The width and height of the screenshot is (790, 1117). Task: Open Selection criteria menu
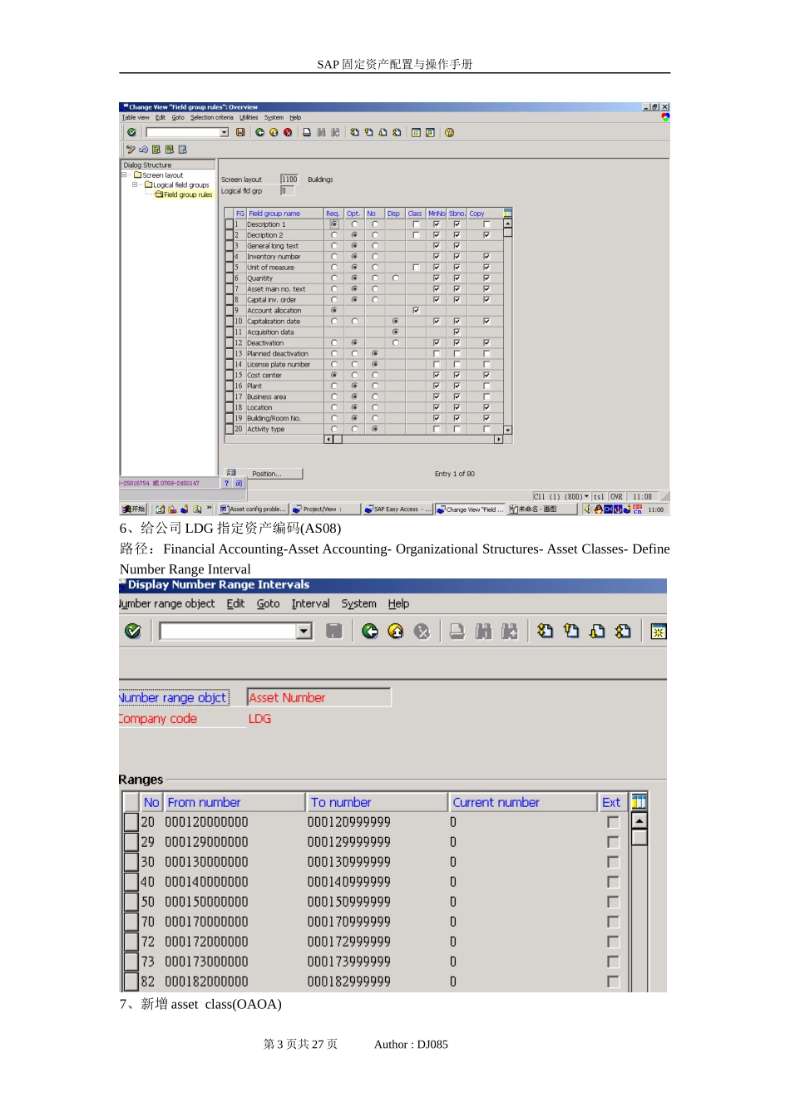(212, 118)
